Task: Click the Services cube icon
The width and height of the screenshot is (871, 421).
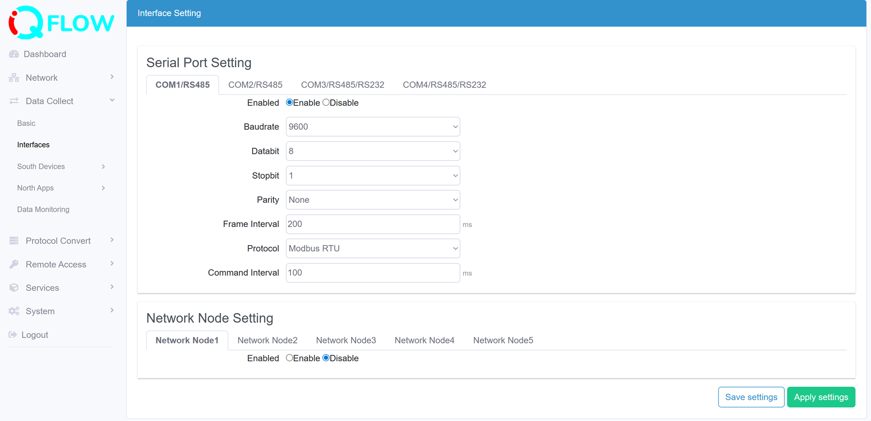Action: click(x=14, y=287)
